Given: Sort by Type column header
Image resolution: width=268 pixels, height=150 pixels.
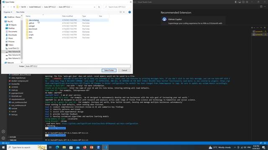Looking at the screenshot, I should point(84,16).
